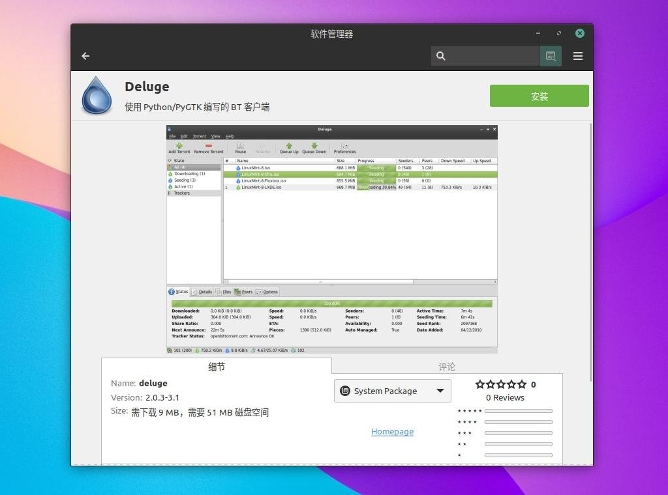Open the System Package dropdown

coord(392,391)
